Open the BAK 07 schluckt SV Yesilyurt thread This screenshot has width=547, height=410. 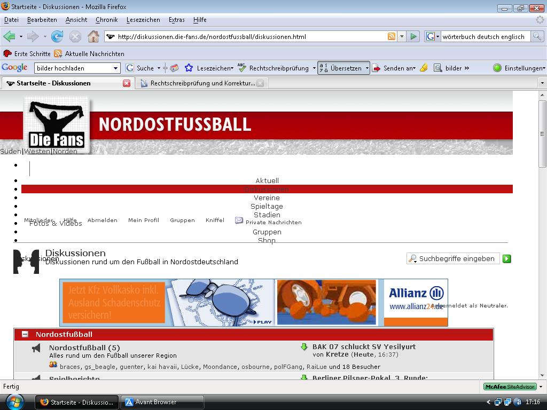[x=364, y=346]
